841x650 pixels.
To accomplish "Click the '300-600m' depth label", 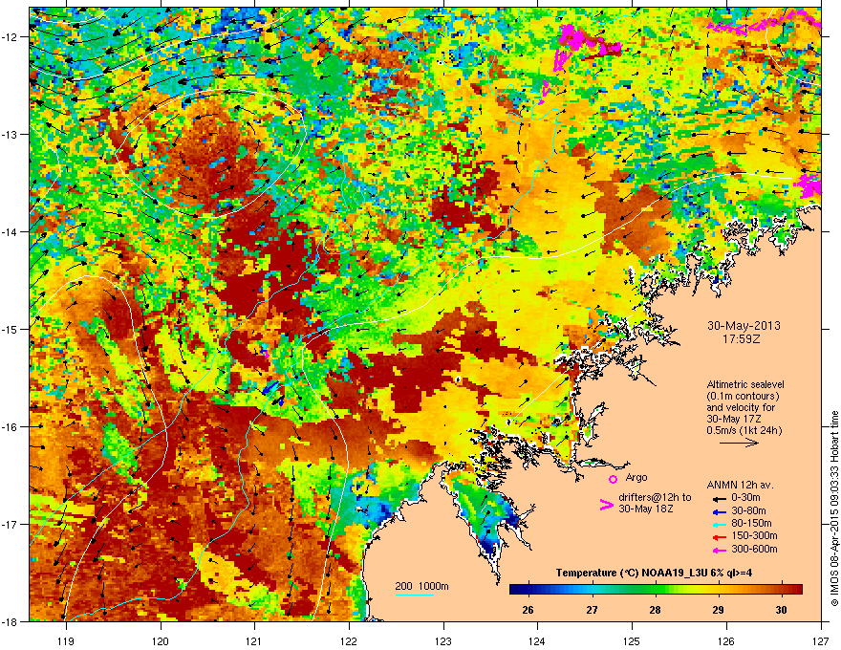I will (x=754, y=549).
